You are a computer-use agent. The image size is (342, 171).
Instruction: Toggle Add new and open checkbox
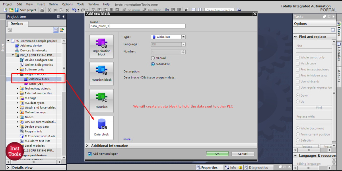tap(89, 154)
